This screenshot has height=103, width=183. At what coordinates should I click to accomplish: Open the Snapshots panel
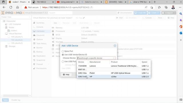(x=41, y=60)
